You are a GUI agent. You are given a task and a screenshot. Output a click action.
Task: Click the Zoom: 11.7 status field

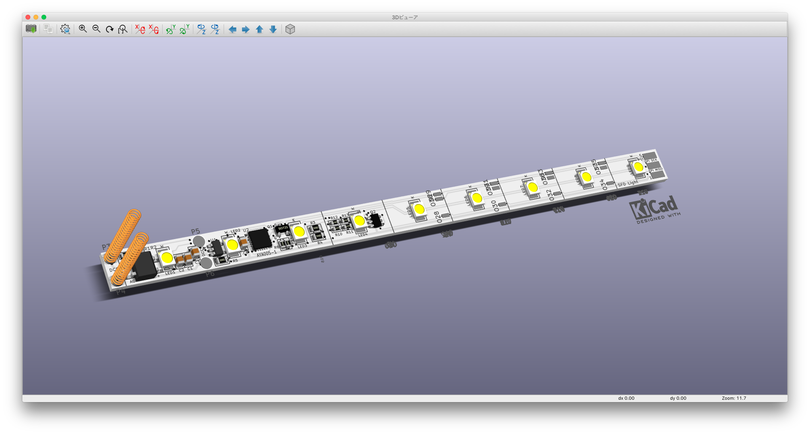[733, 398]
